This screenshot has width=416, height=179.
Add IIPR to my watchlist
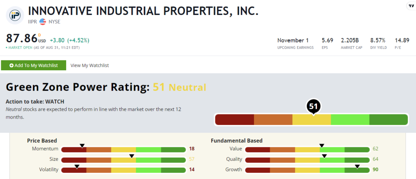tap(33, 65)
